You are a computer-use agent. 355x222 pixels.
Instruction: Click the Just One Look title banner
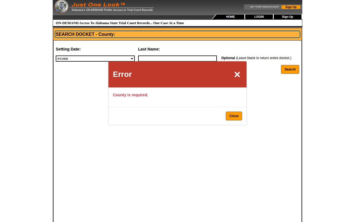pos(112,7)
